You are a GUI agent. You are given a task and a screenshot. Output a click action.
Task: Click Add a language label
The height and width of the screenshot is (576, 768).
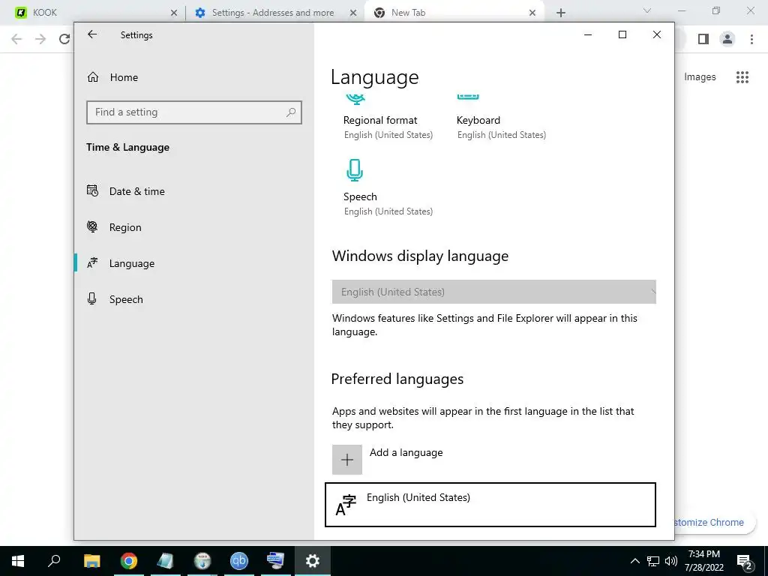(406, 452)
